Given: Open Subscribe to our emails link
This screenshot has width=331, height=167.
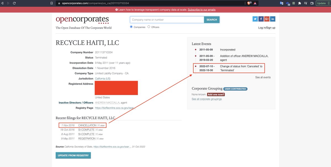Looking at the screenshot, I should pos(202,10).
